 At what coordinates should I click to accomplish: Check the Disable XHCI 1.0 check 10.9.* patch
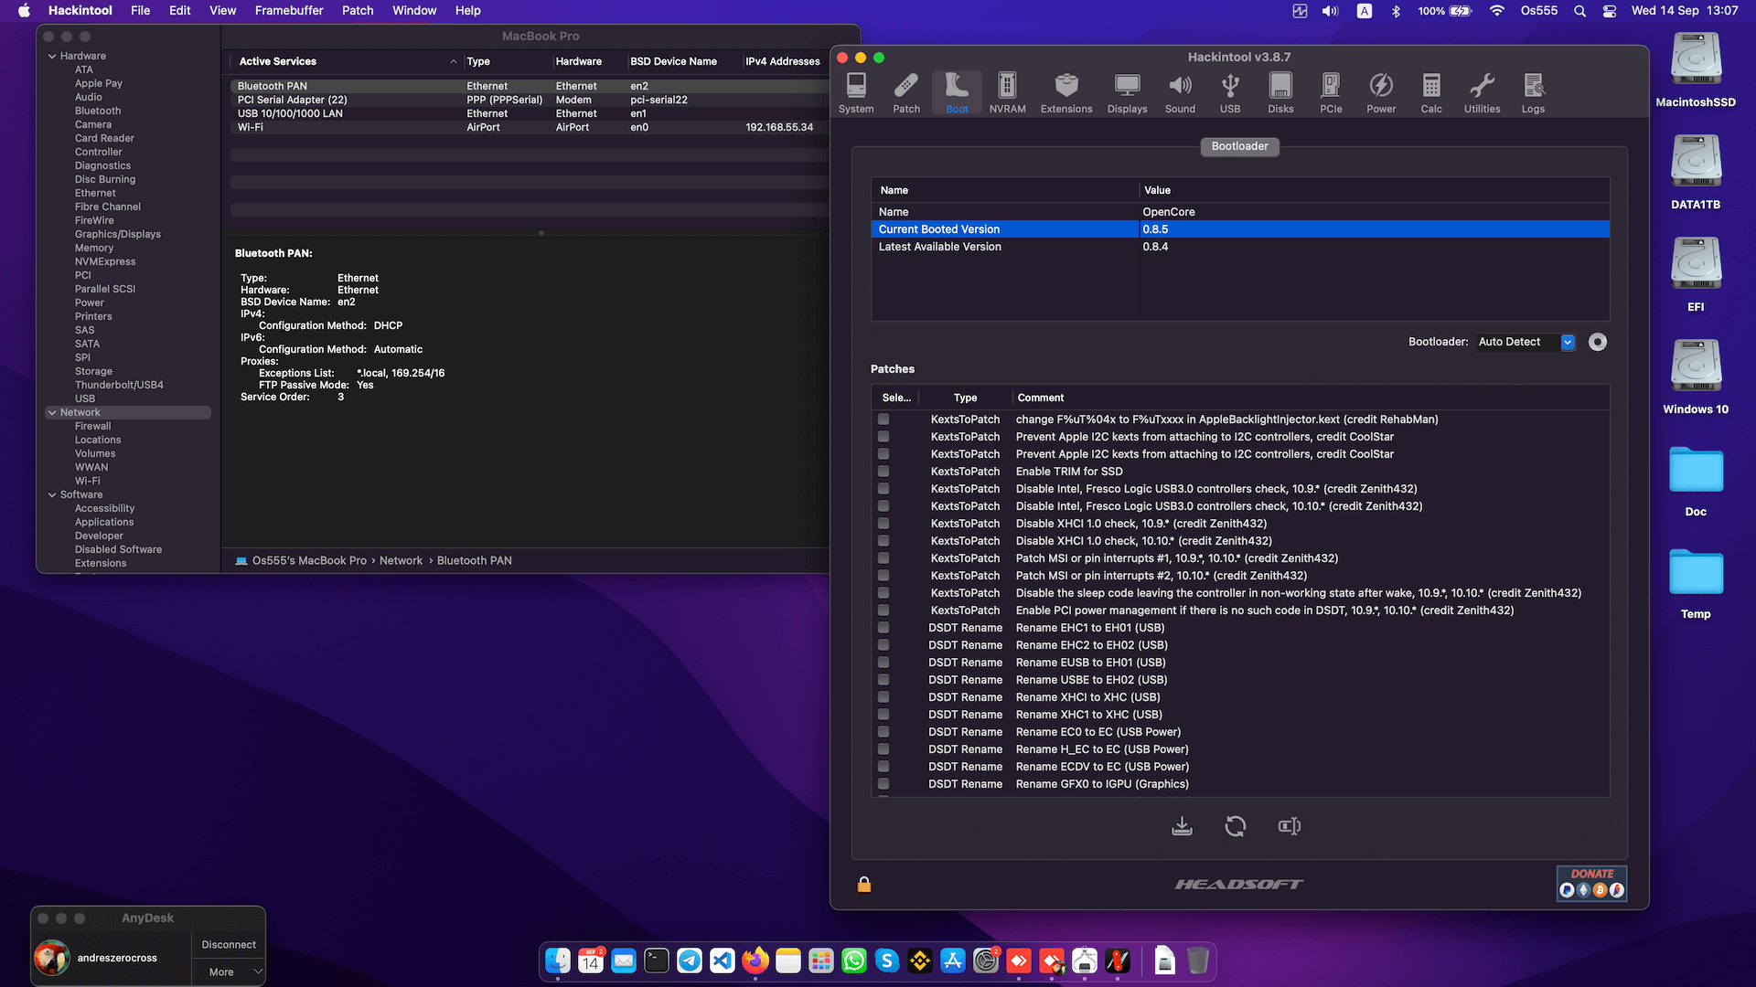tap(883, 524)
